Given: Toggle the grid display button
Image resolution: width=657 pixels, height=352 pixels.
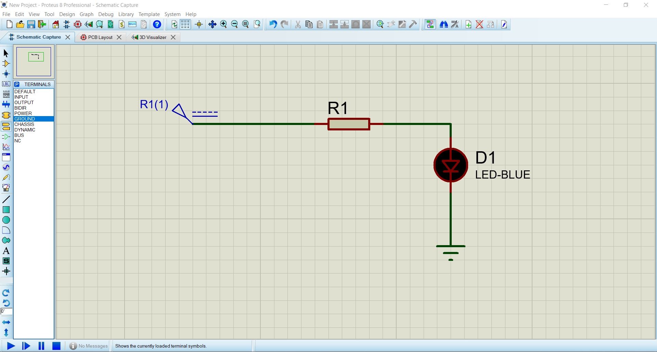Looking at the screenshot, I should pyautogui.click(x=185, y=24).
